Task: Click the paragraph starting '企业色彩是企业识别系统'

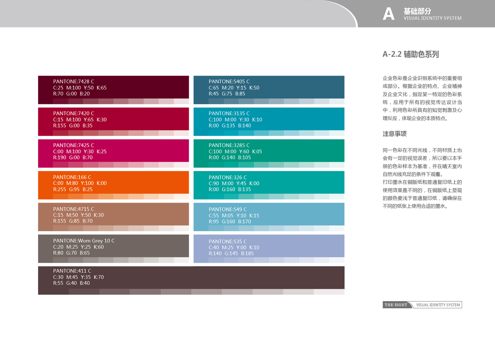Action: click(423, 98)
